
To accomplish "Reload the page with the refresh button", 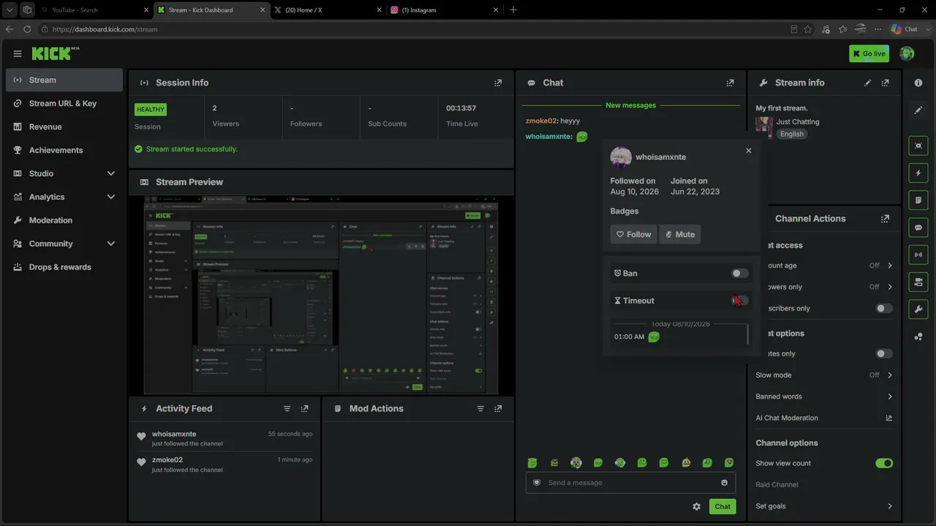I will 27,29.
